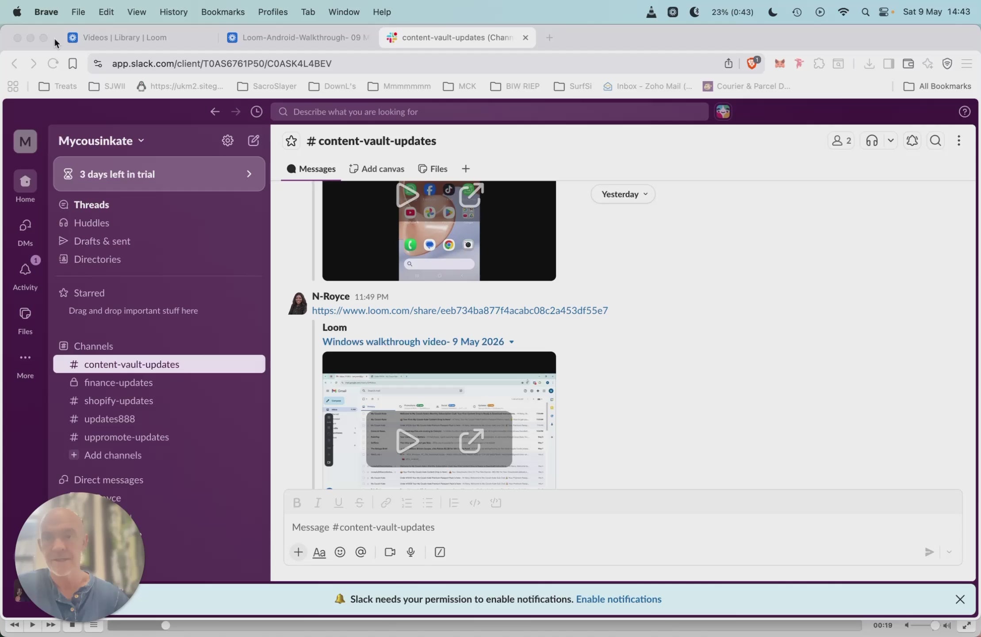This screenshot has width=981, height=637.
Task: Play the Windows walkthrough video thumbnail
Action: tap(407, 441)
